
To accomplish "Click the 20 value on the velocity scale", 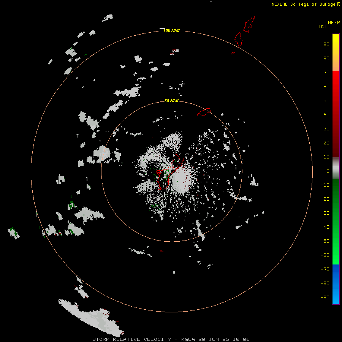I will coord(326,143).
